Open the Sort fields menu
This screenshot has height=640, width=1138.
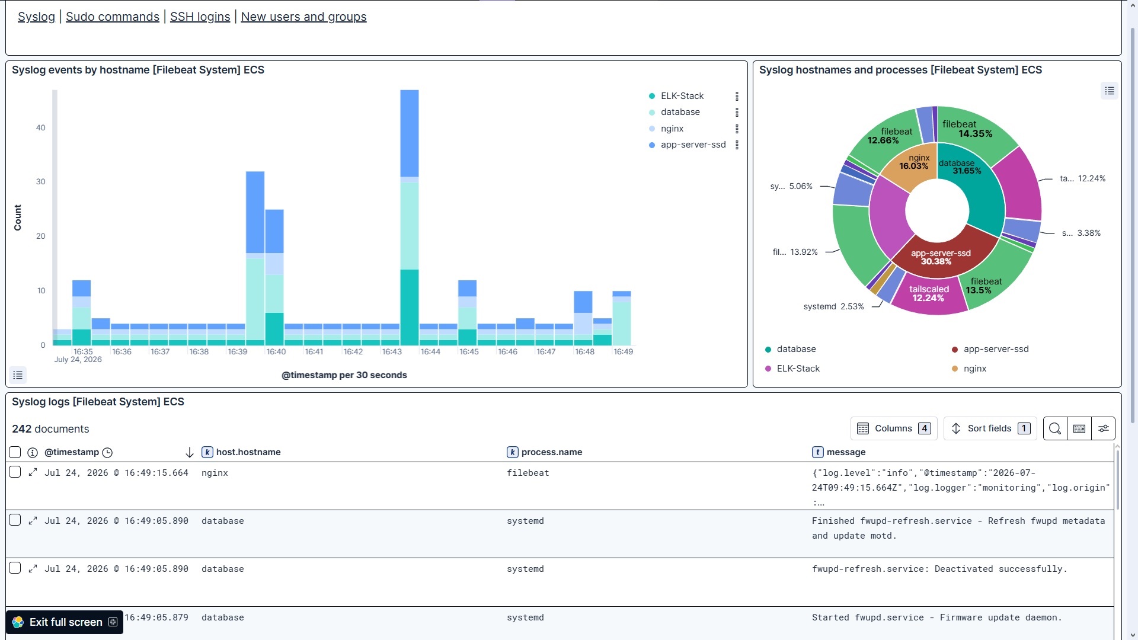pyautogui.click(x=990, y=428)
